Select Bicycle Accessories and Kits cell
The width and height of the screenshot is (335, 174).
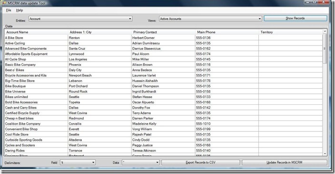[36, 75]
